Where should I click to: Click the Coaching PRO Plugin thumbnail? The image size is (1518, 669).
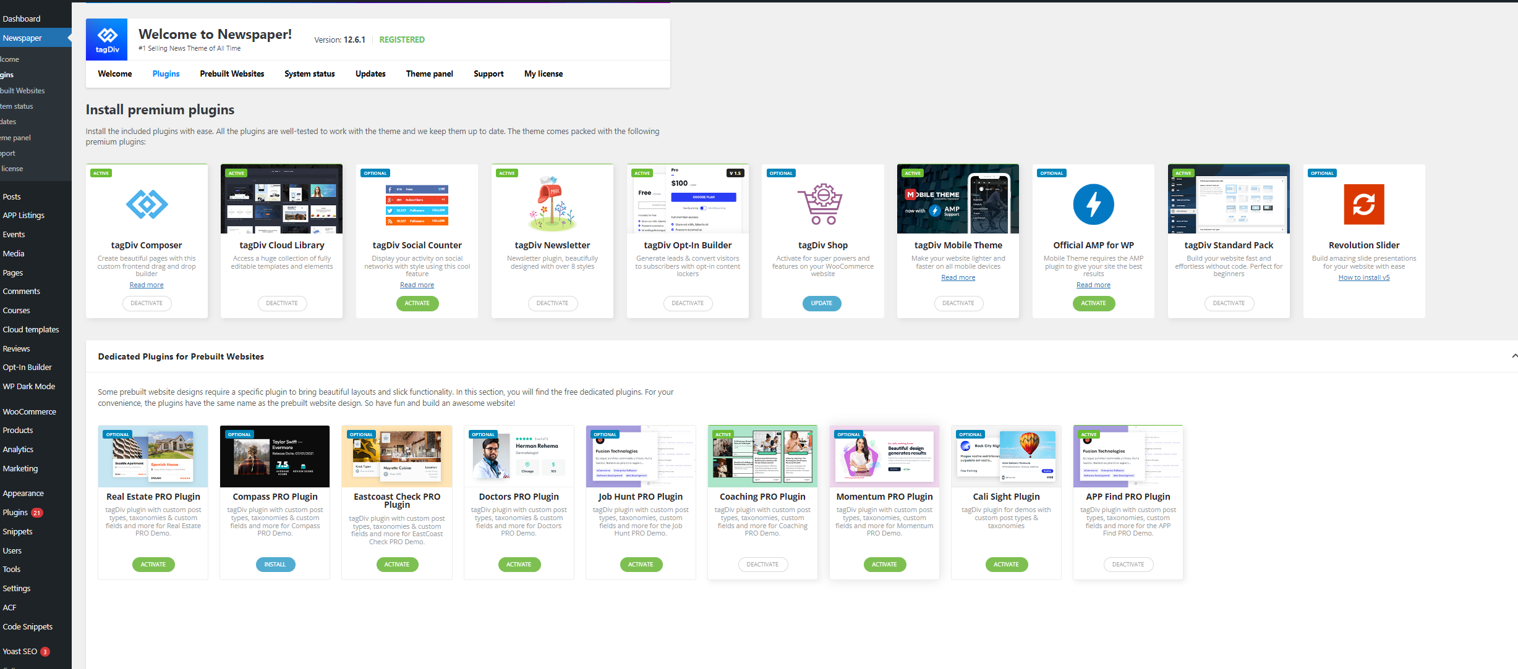click(762, 457)
